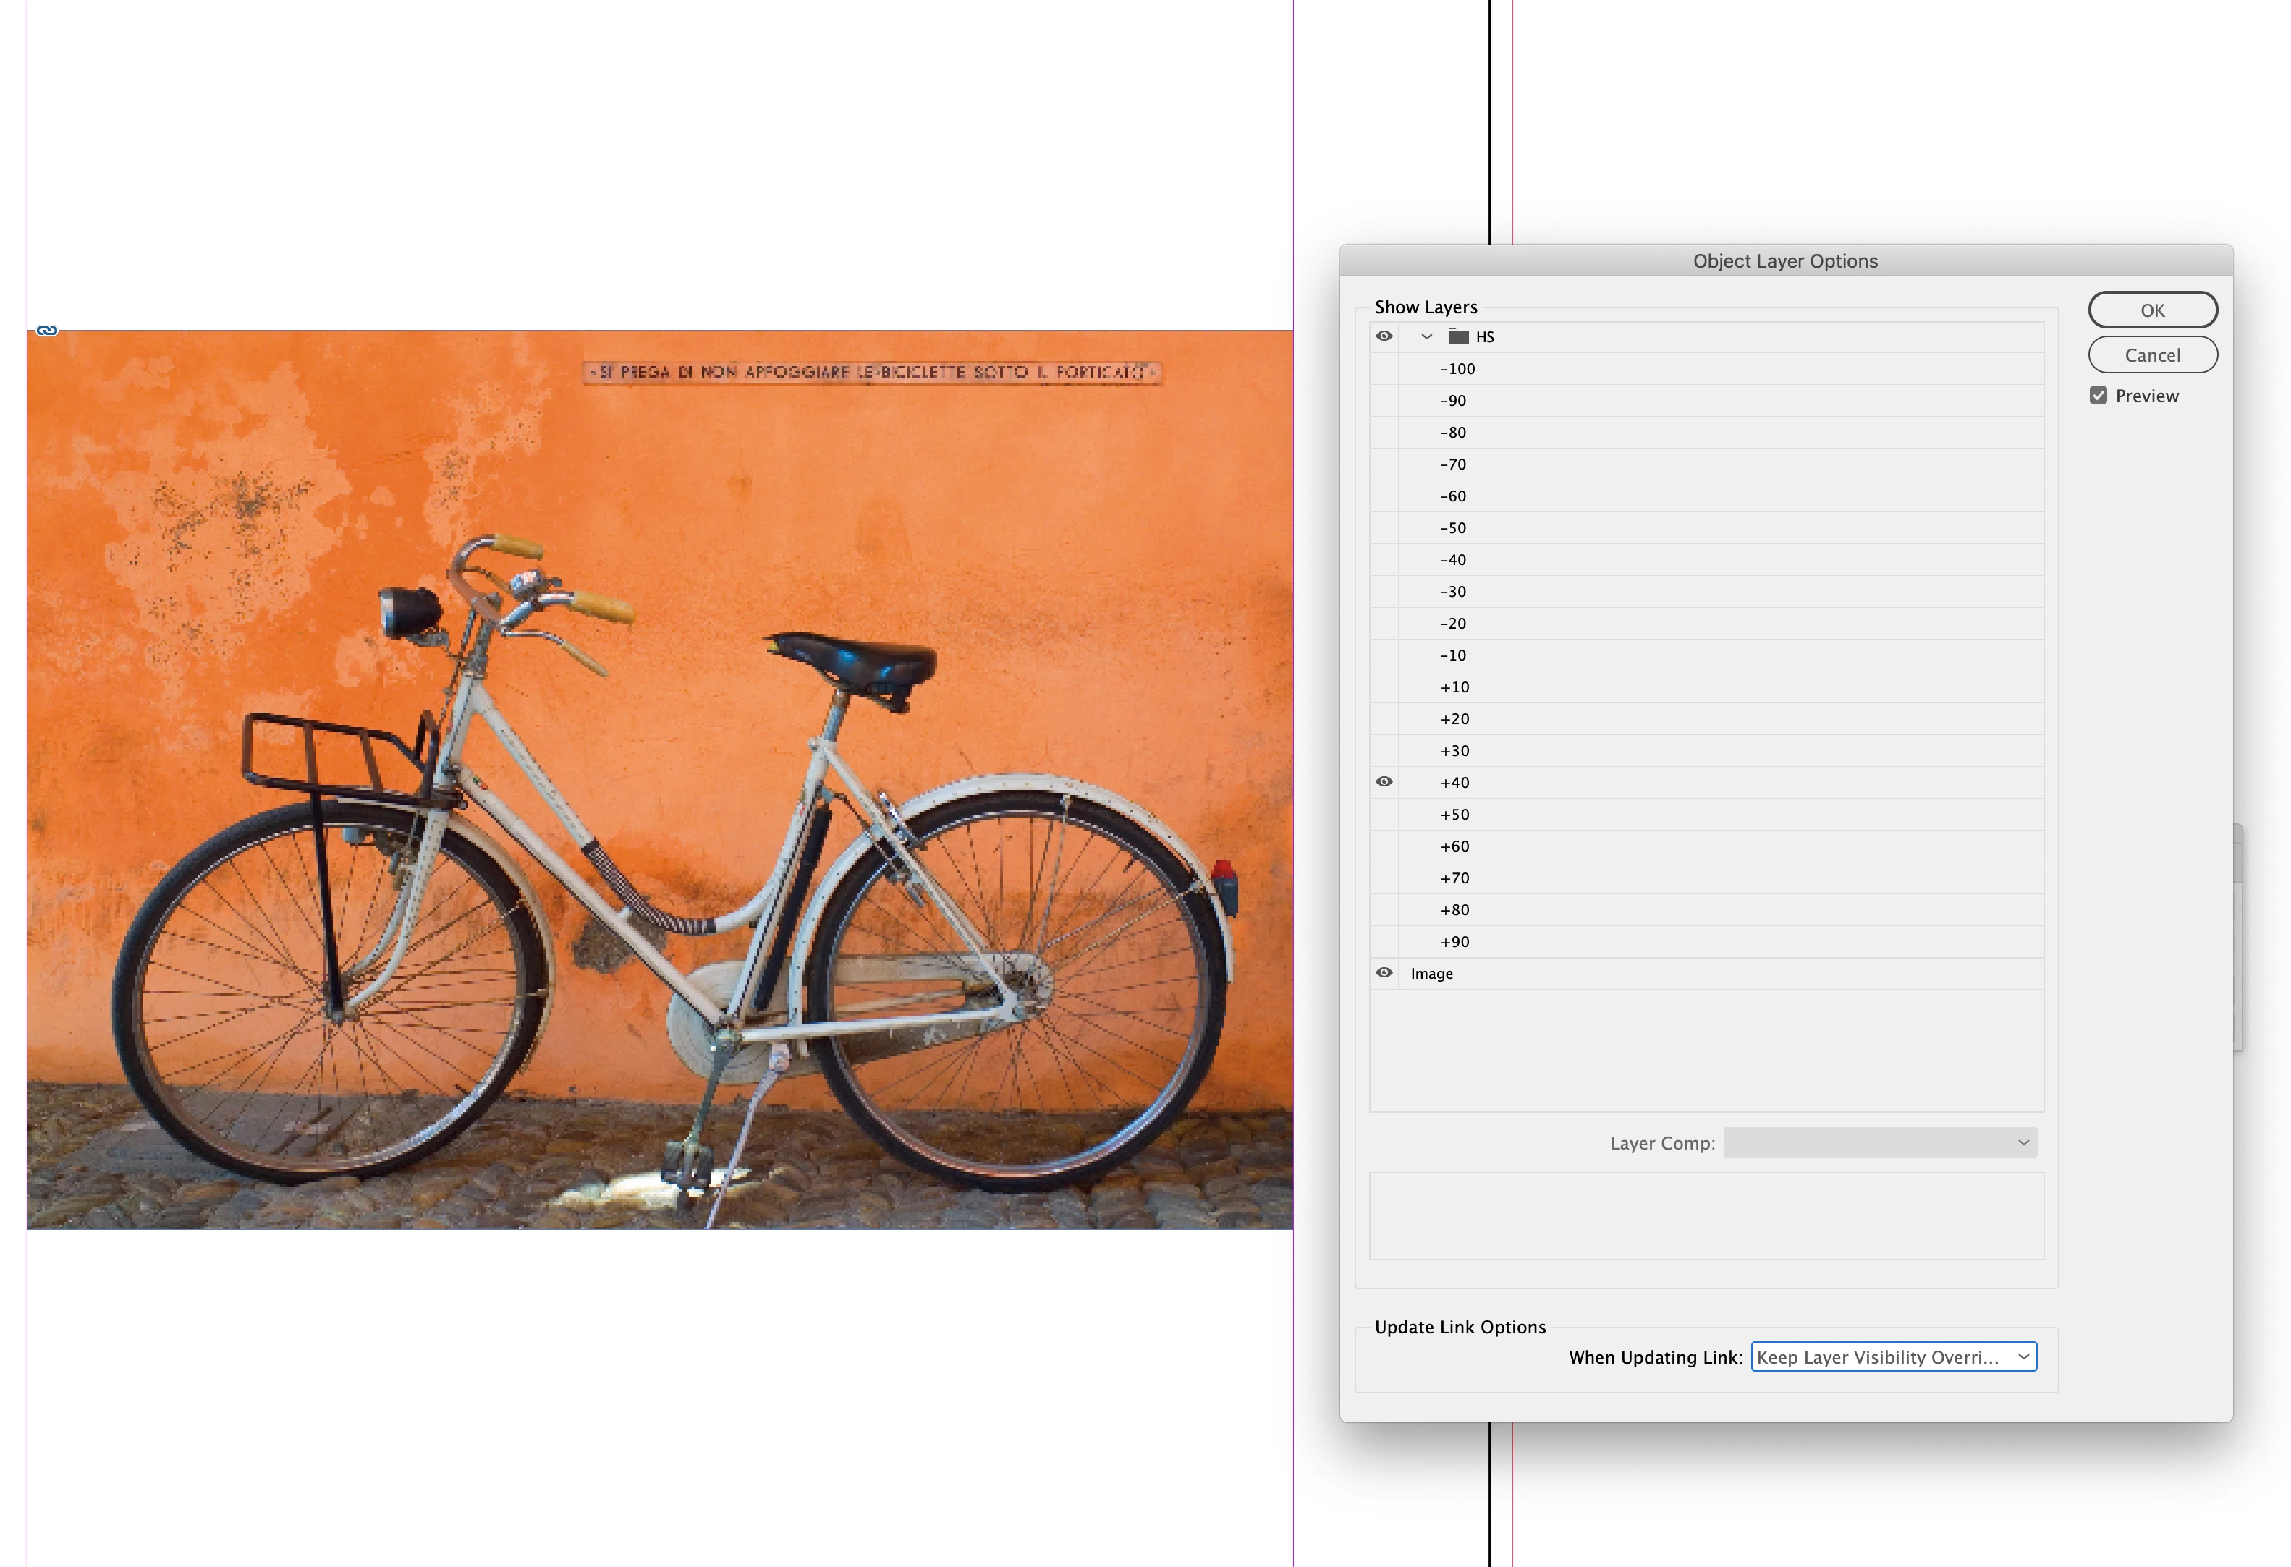Viewport: 2291px width, 1567px height.
Task: Click the HS folder icon
Action: (1458, 337)
